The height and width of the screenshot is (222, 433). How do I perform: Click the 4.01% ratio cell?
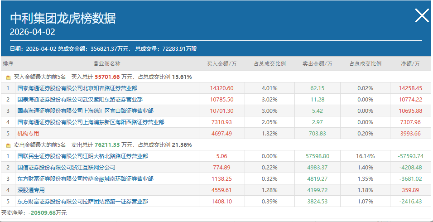(x=269, y=88)
